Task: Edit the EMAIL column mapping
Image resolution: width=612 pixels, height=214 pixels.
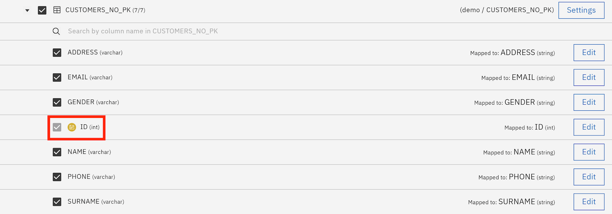Action: [589, 77]
